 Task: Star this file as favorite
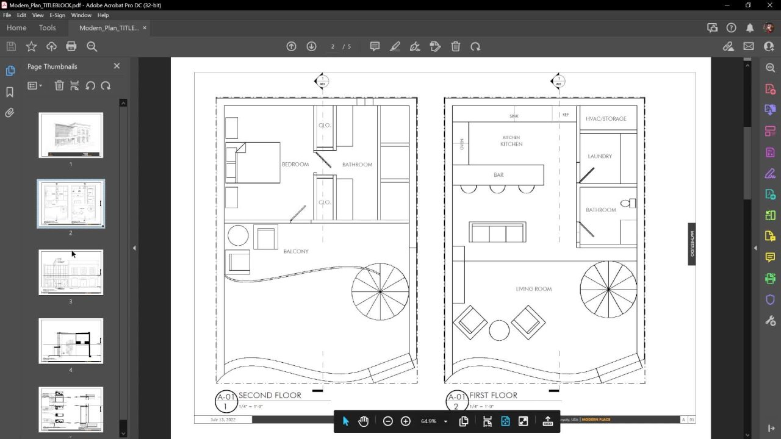(31, 46)
